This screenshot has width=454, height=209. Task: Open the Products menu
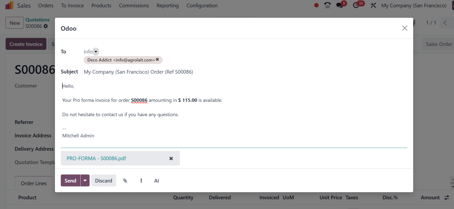pyautogui.click(x=102, y=5)
